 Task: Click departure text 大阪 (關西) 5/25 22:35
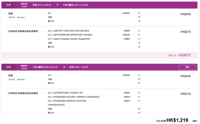[x=45, y=67]
